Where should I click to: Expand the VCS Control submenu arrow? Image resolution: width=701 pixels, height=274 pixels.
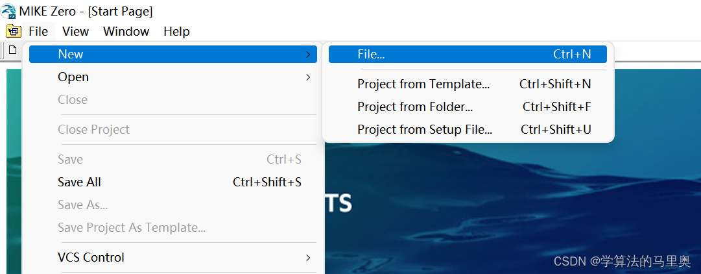tap(308, 258)
